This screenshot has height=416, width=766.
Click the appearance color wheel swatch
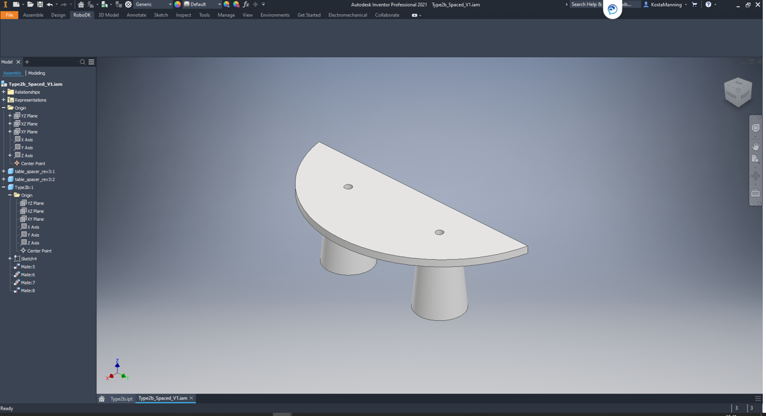click(178, 4)
